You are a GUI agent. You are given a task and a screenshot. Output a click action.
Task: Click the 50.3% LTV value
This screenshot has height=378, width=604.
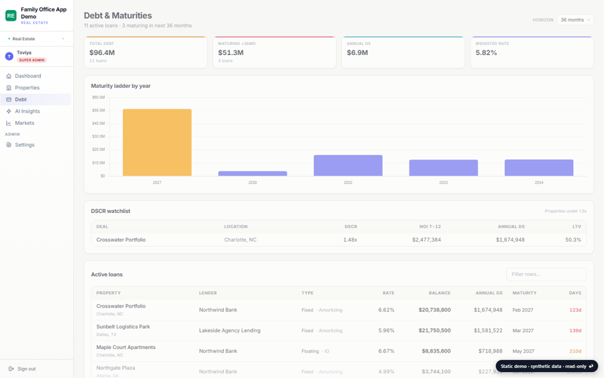click(573, 240)
